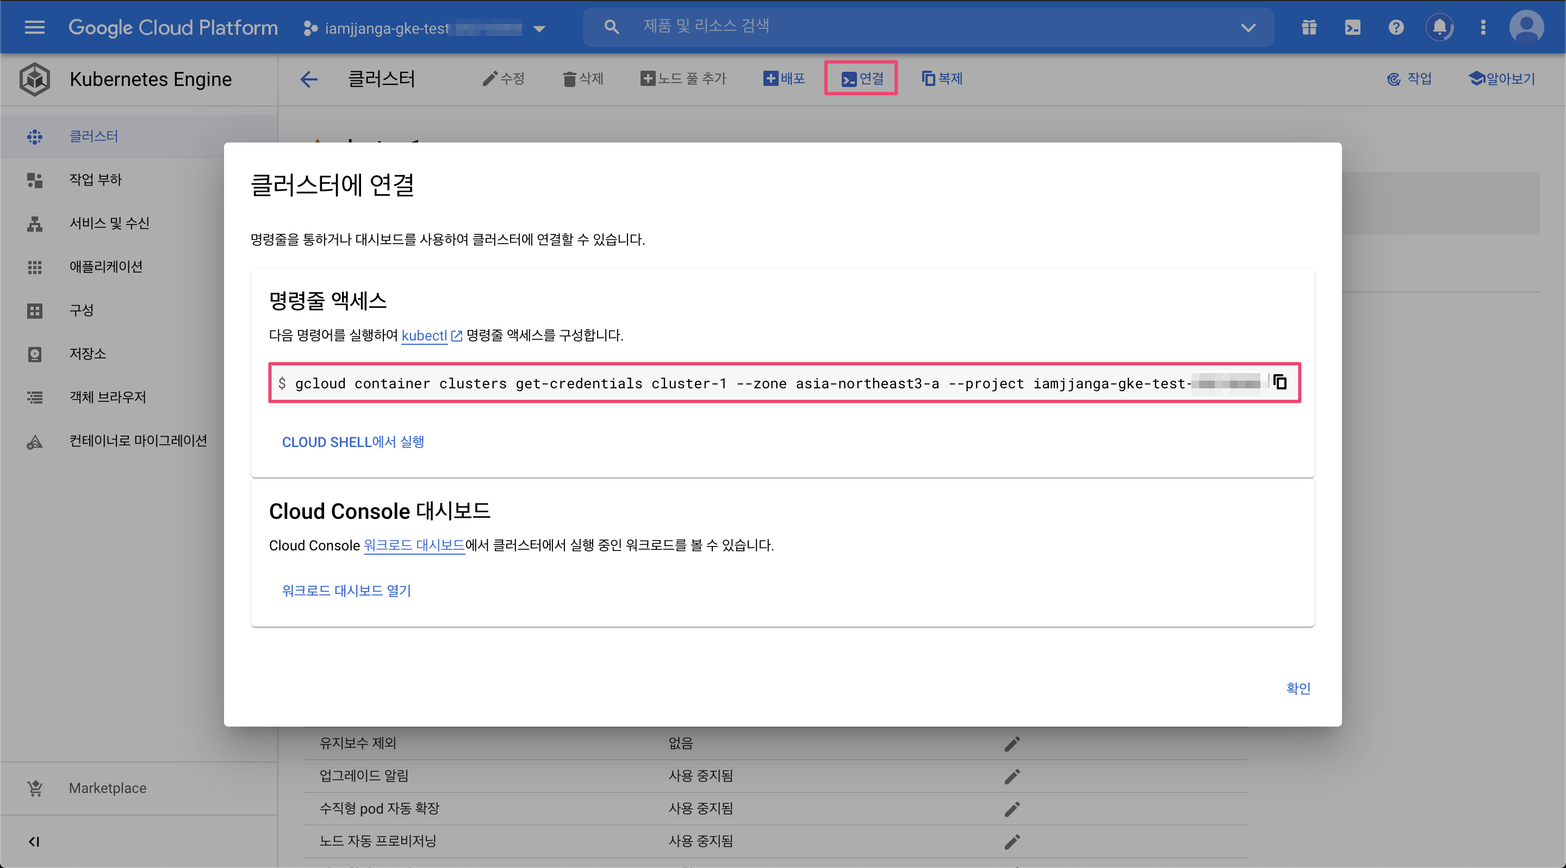Open Cloud Shell from top bar icon
This screenshot has width=1566, height=868.
pos(1353,27)
